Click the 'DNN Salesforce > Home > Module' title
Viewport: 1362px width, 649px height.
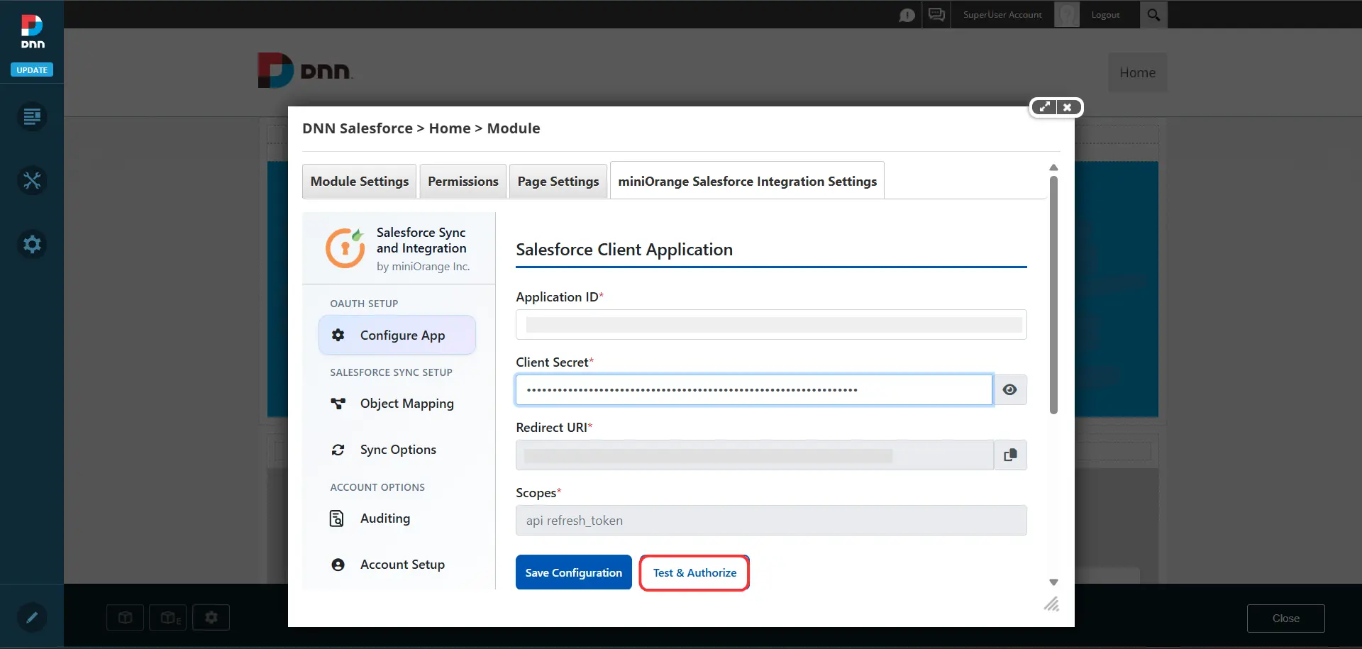pos(421,128)
